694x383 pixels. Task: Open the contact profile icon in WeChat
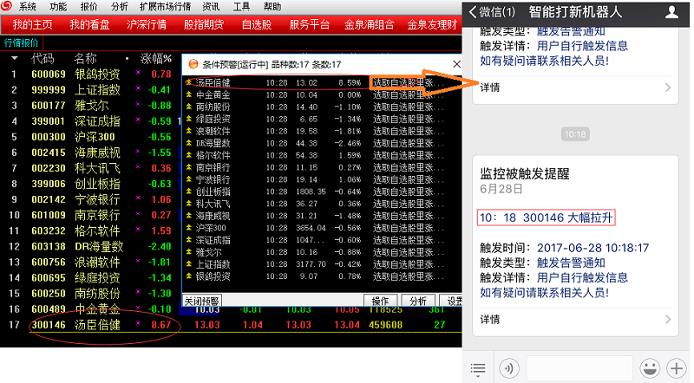pyautogui.click(x=671, y=12)
